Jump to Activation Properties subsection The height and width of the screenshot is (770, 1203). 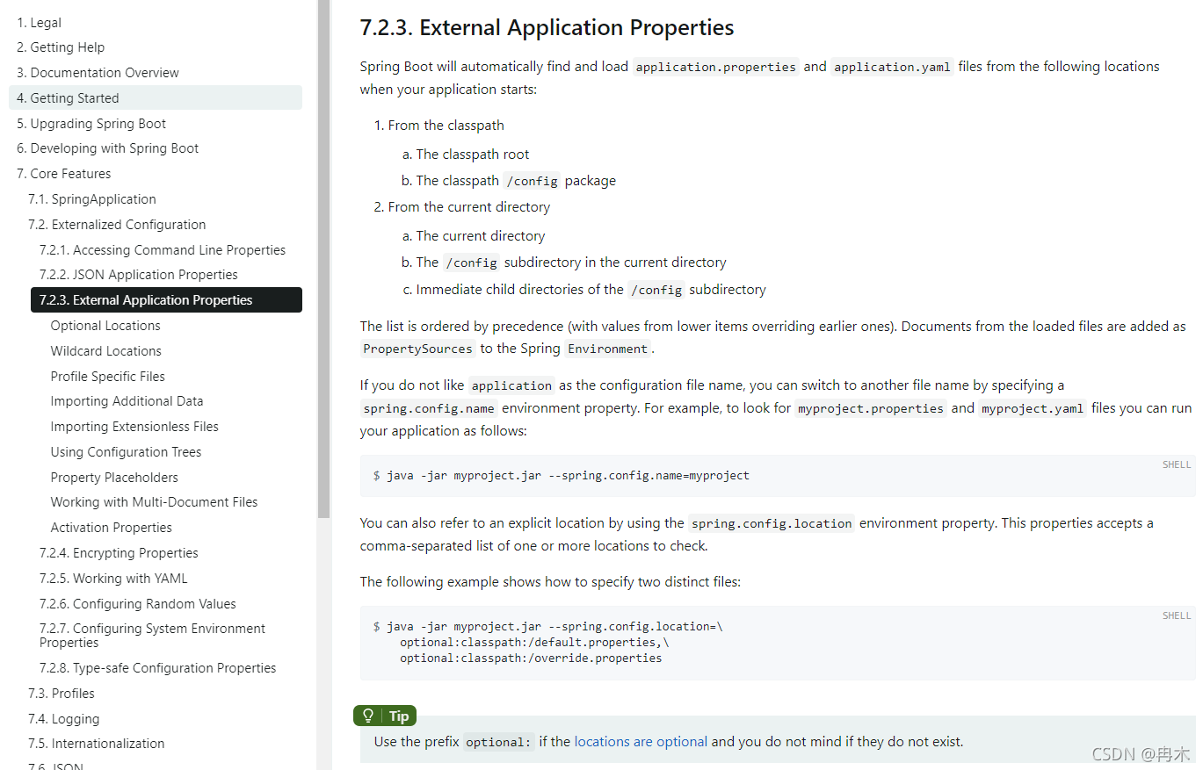(x=112, y=528)
